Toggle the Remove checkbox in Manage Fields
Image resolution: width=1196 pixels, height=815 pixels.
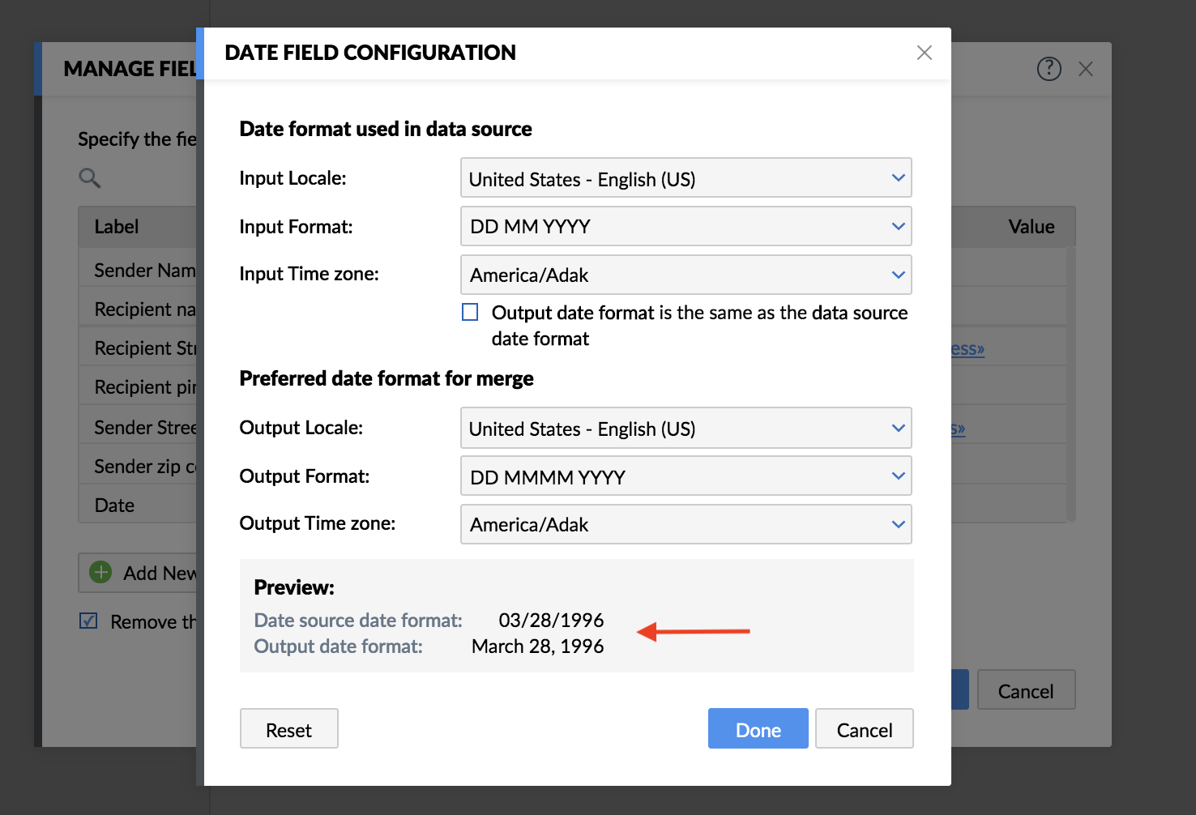coord(88,621)
